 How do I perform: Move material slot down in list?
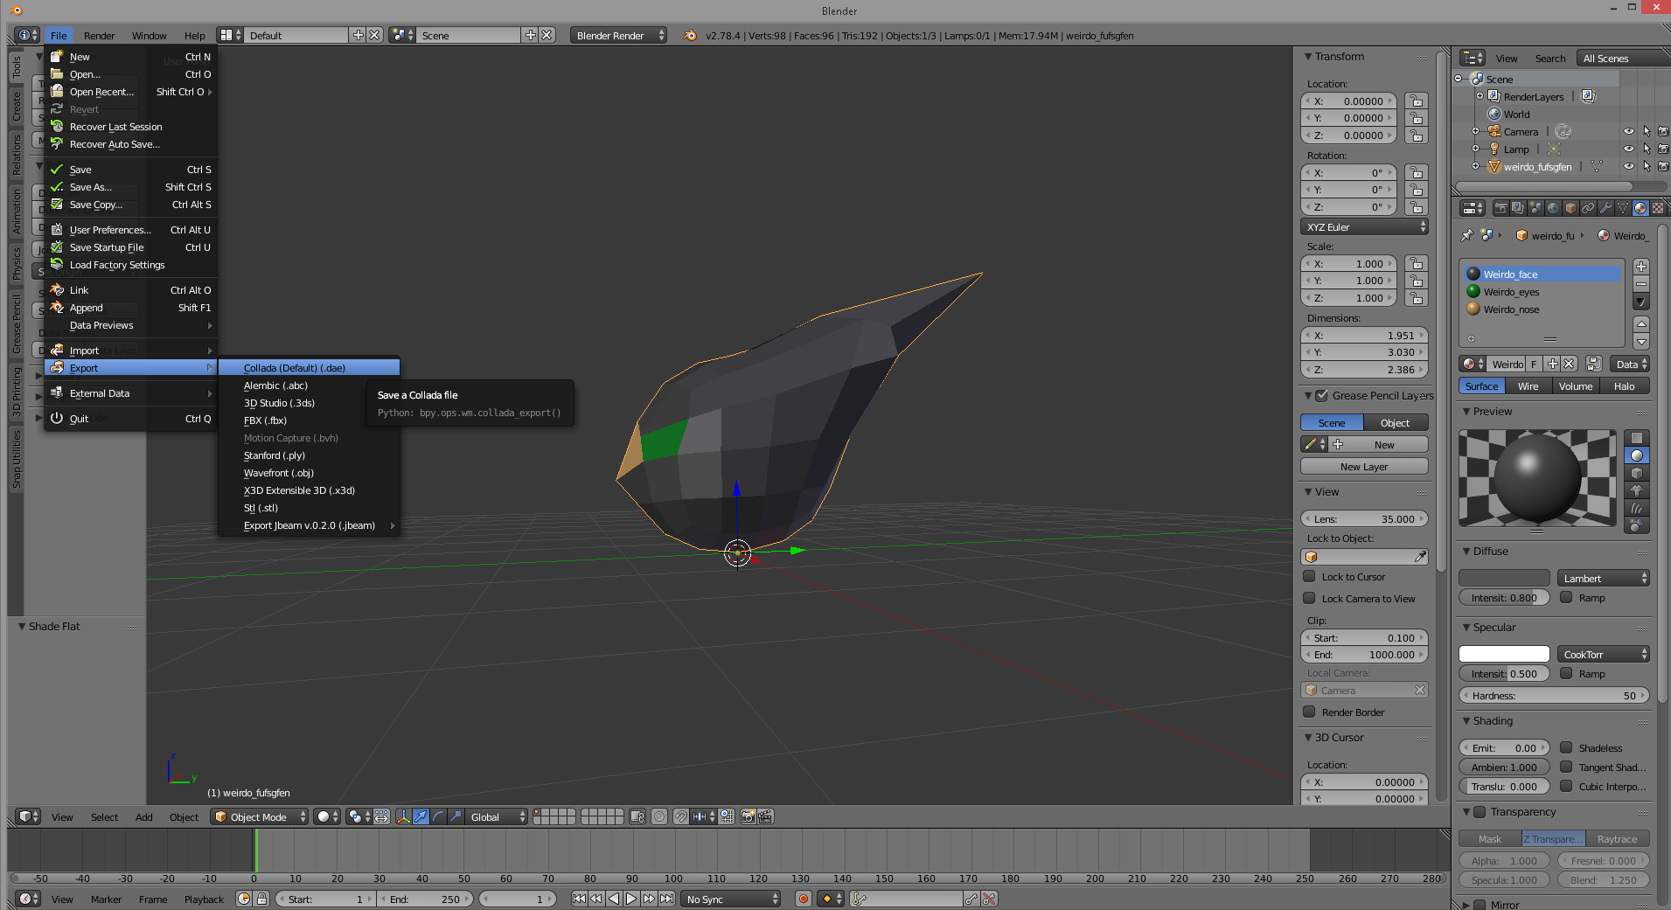click(1641, 342)
